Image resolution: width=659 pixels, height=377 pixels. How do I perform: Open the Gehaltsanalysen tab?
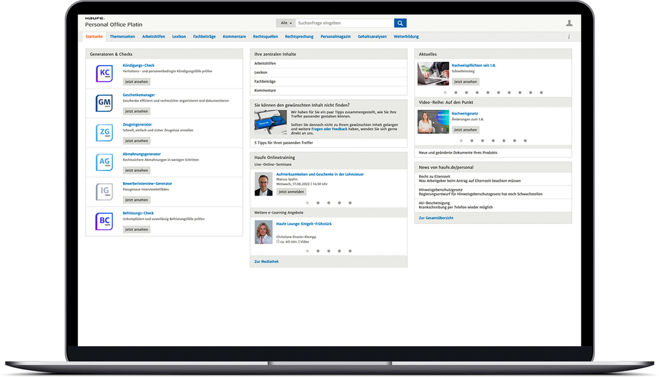[x=372, y=37]
